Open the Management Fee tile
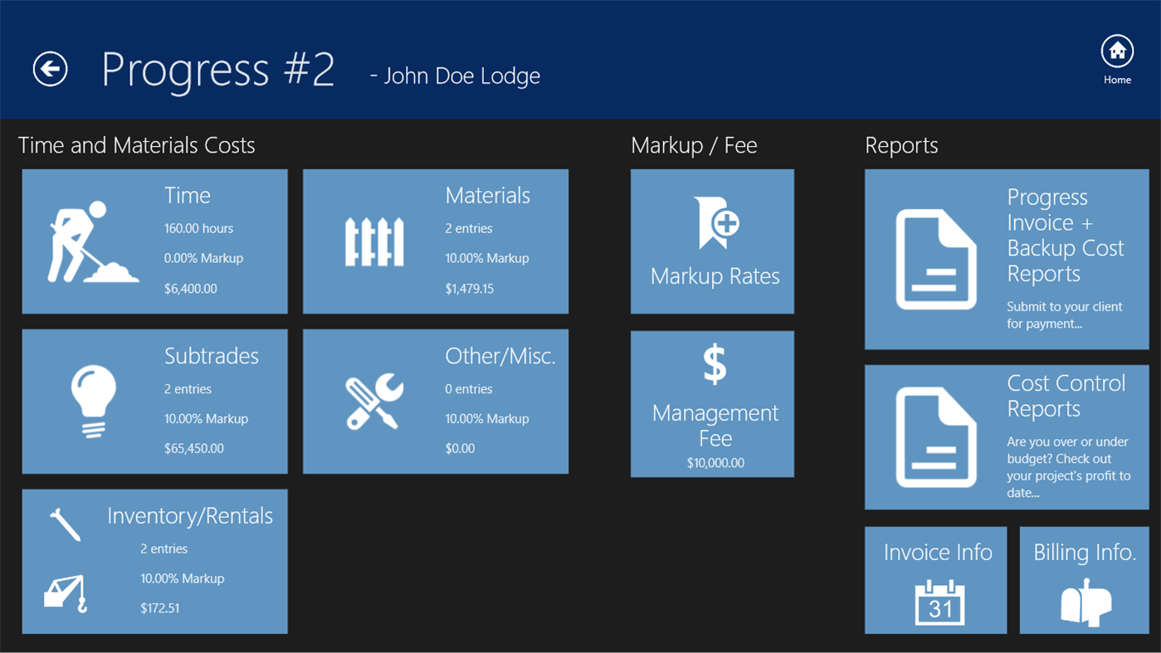Image resolution: width=1161 pixels, height=653 pixels. point(712,403)
